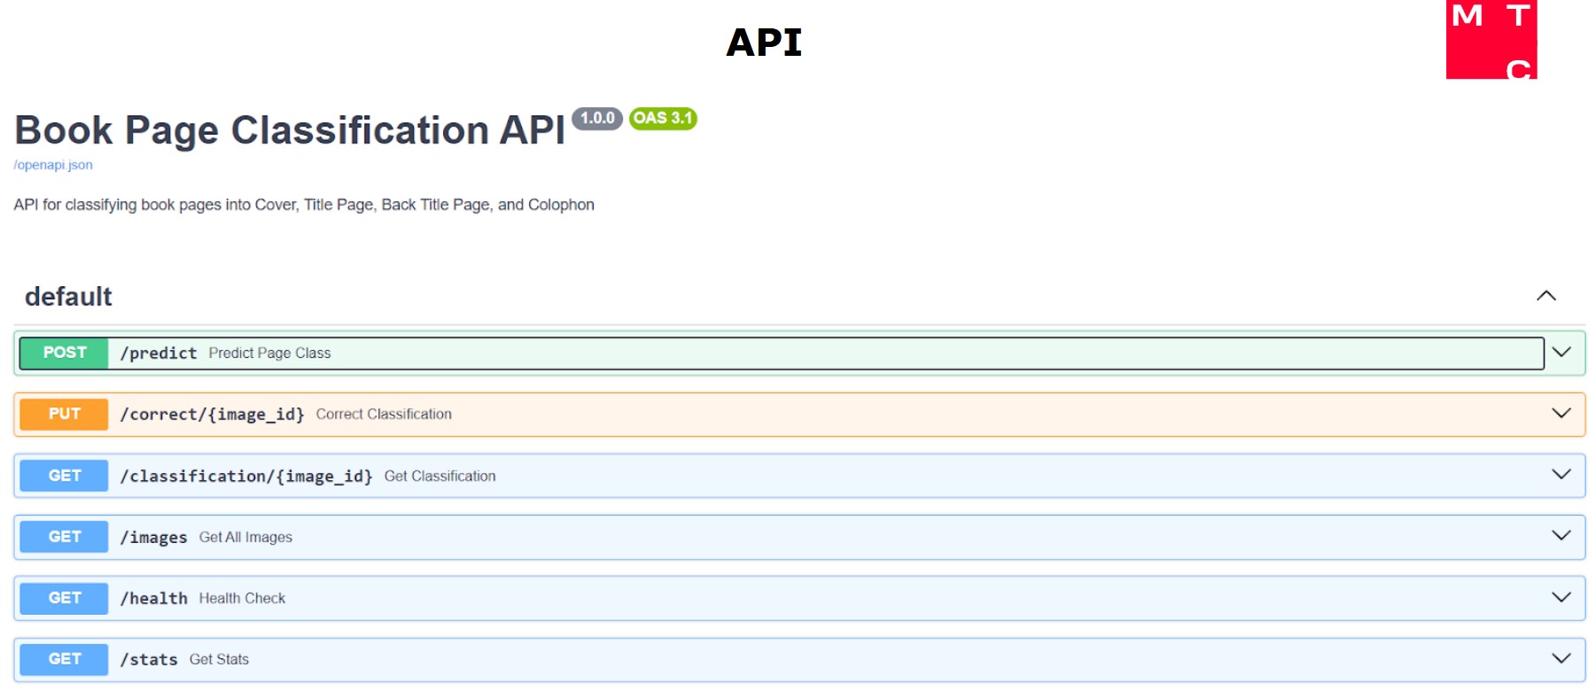1596x691 pixels.
Task: Click the GET badge for /images endpoint
Action: pyautogui.click(x=65, y=537)
